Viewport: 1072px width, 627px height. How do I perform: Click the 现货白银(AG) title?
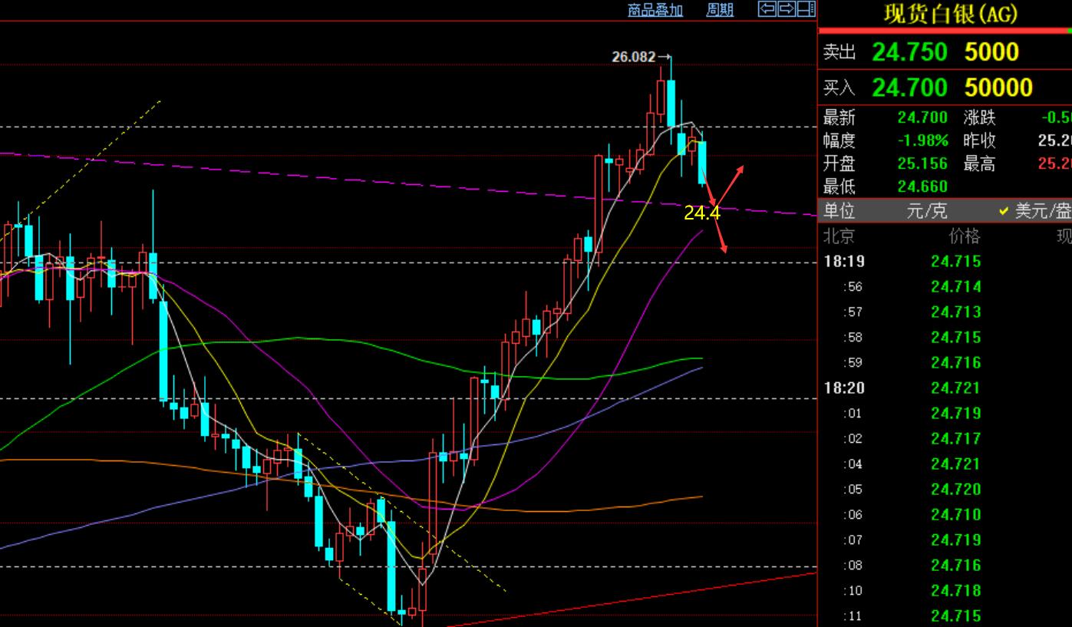point(950,14)
